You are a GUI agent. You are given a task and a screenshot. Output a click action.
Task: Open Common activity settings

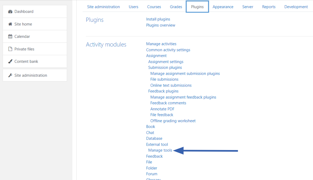(168, 50)
